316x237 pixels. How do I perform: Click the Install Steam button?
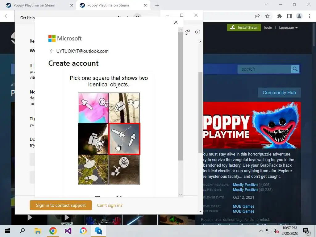pyautogui.click(x=244, y=27)
